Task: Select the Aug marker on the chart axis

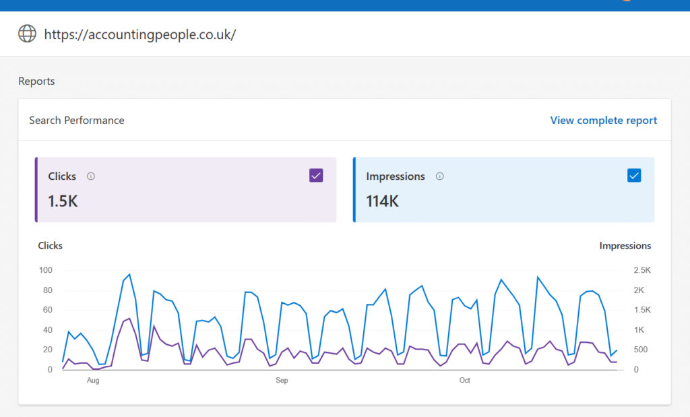Action: [x=93, y=381]
